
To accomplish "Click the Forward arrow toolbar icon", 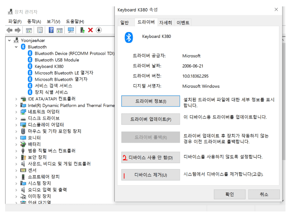I will [18, 30].
